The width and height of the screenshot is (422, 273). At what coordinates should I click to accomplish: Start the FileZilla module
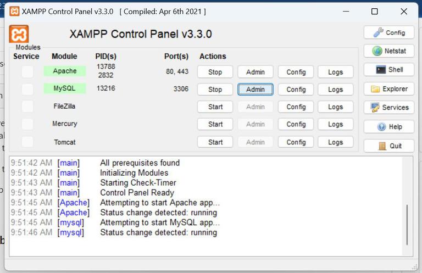pyautogui.click(x=215, y=107)
